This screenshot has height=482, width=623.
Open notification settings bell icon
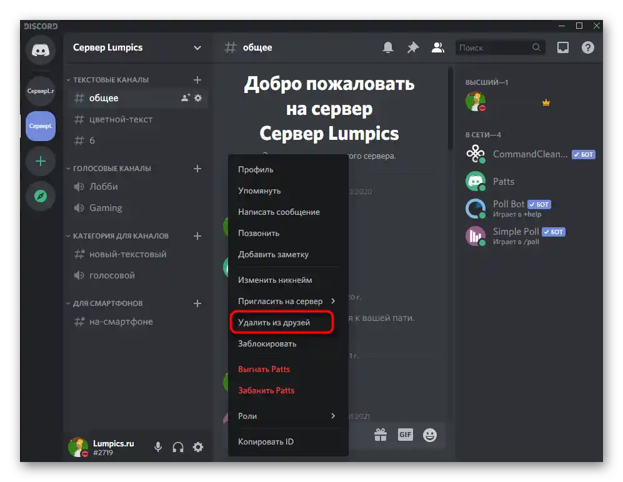(388, 47)
